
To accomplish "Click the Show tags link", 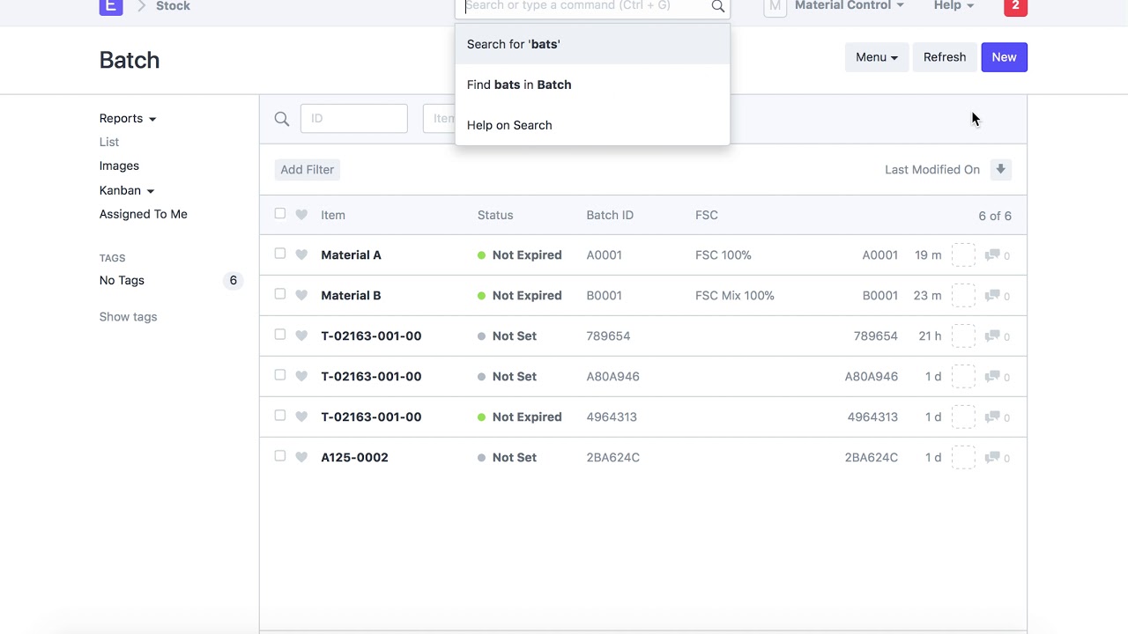I will pos(128,317).
